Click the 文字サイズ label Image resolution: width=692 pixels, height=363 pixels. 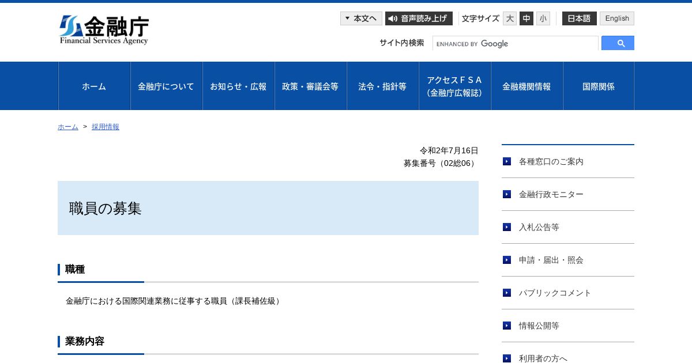tap(480, 18)
